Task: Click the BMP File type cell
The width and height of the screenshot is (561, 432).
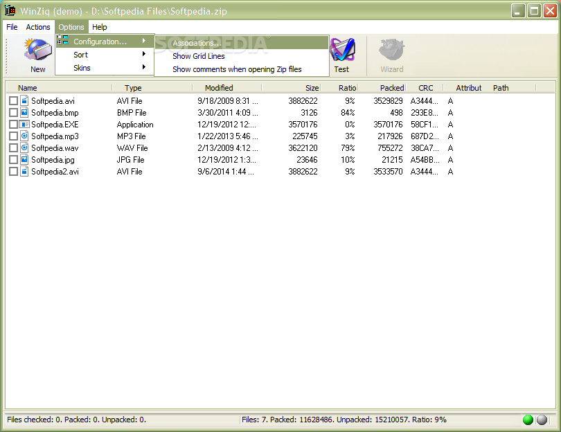Action: tap(132, 113)
